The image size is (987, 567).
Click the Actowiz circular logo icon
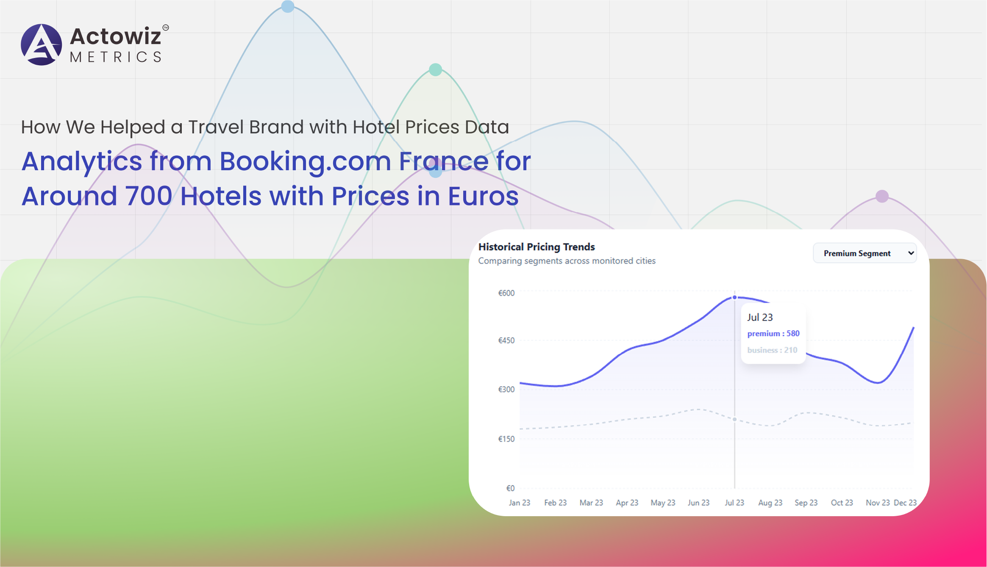(x=41, y=44)
